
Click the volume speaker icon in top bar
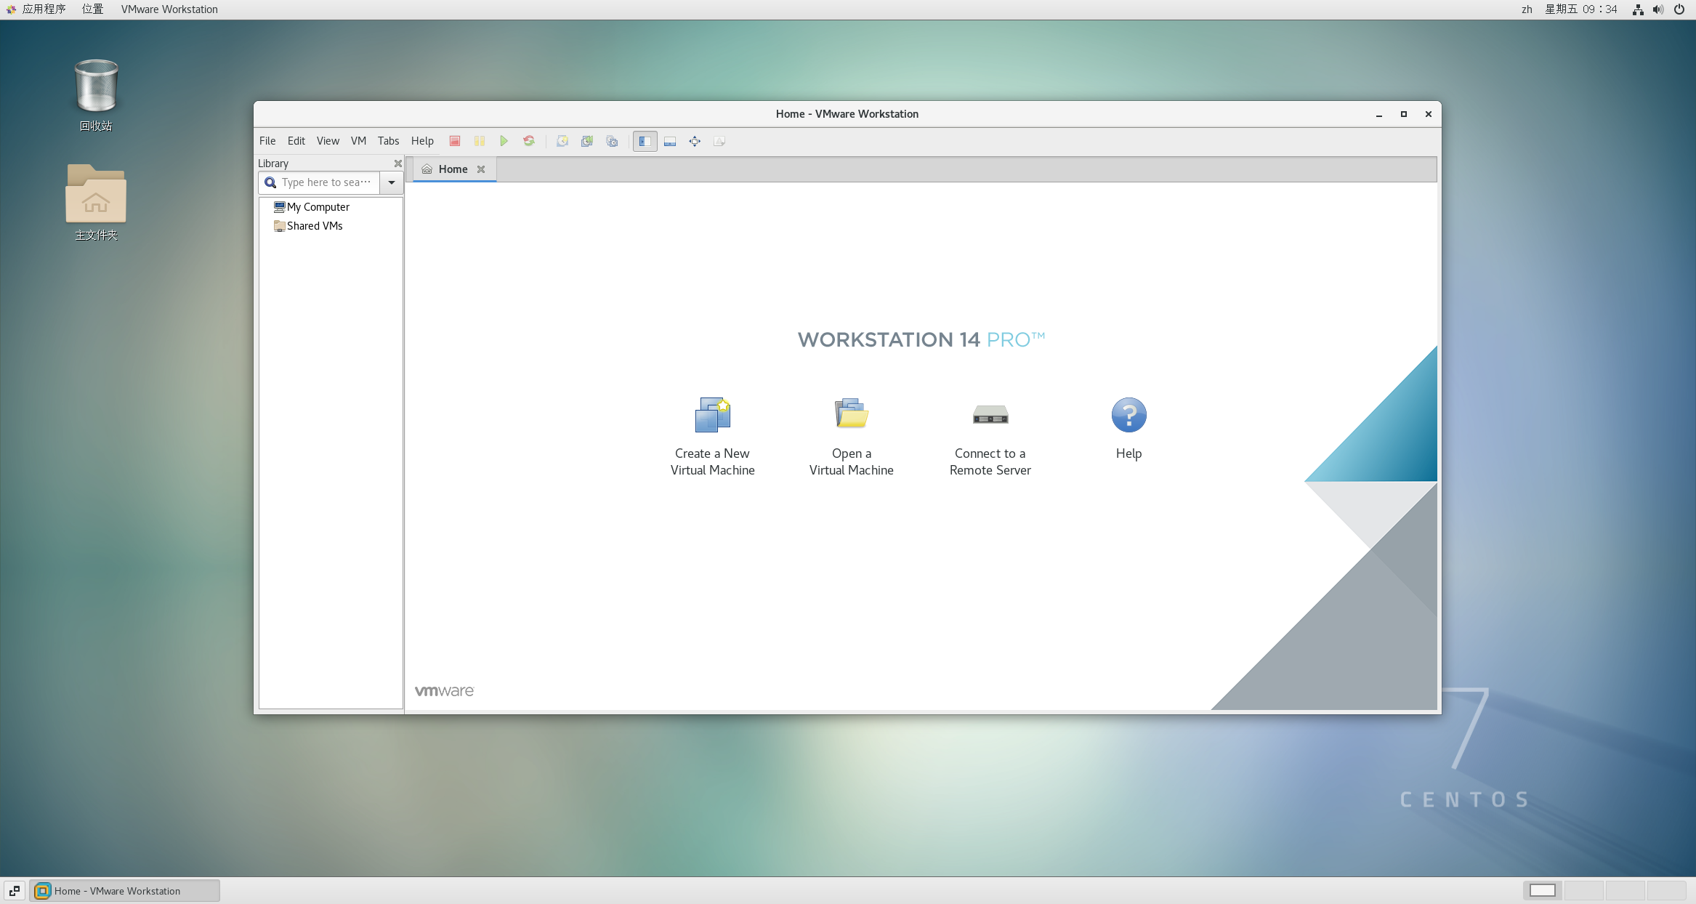pyautogui.click(x=1658, y=9)
